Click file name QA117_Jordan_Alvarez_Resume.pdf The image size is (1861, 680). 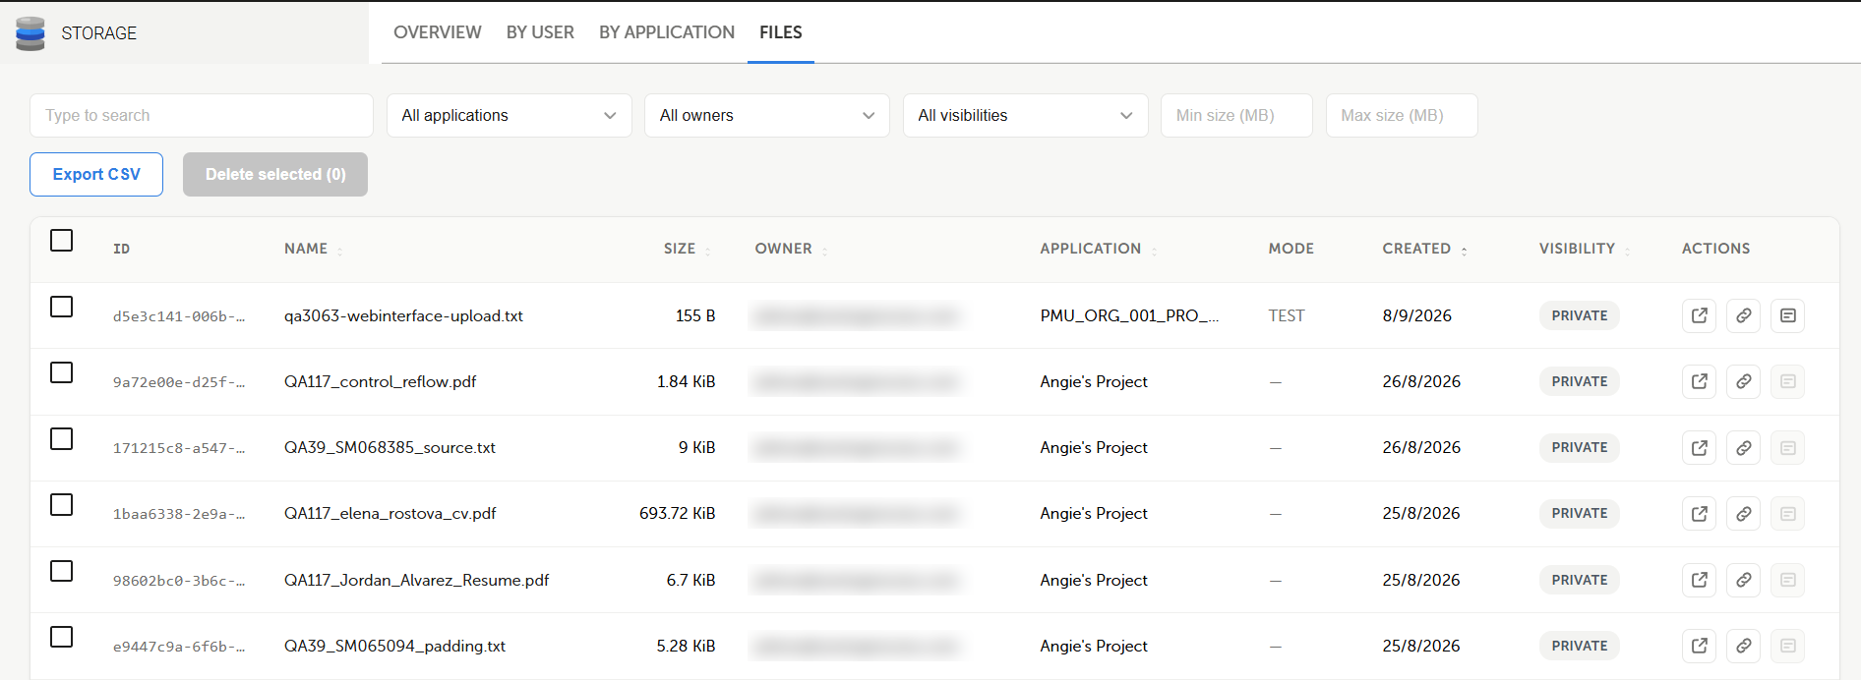416,580
